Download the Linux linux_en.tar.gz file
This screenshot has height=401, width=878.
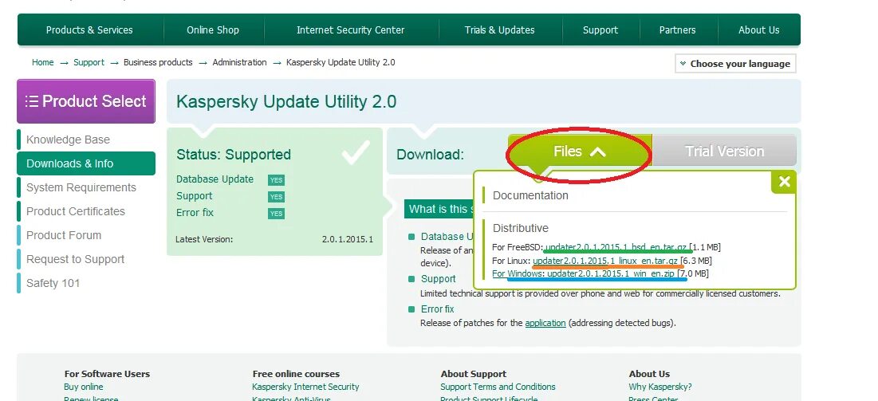click(x=605, y=261)
